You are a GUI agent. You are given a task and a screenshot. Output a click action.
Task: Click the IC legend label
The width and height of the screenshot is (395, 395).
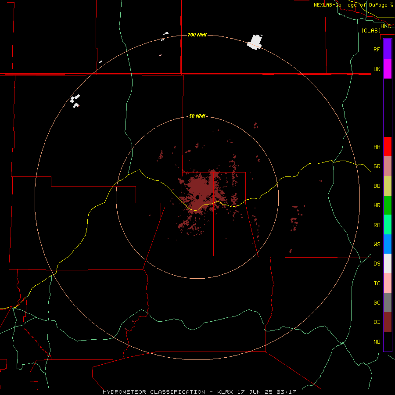tap(377, 284)
